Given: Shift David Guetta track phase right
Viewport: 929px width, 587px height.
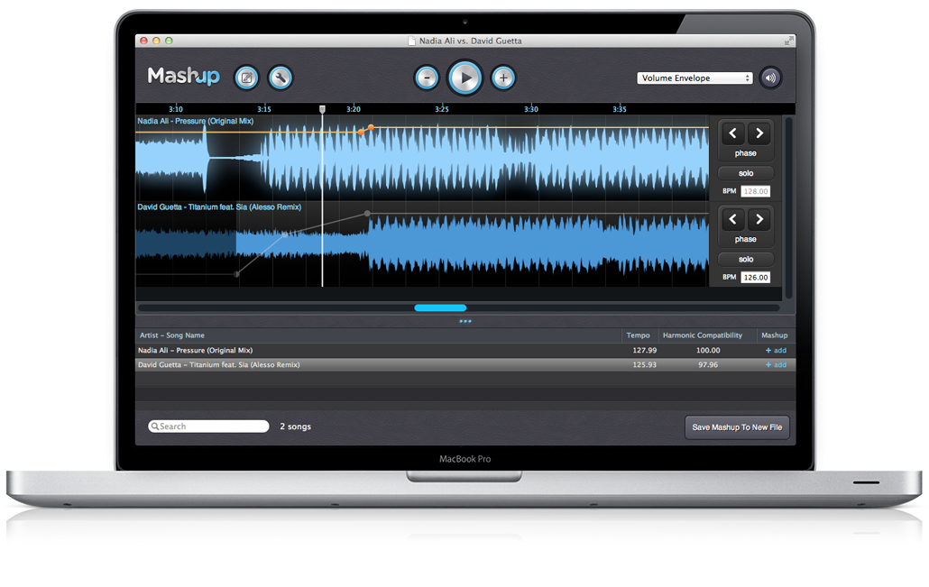Looking at the screenshot, I should point(759,219).
